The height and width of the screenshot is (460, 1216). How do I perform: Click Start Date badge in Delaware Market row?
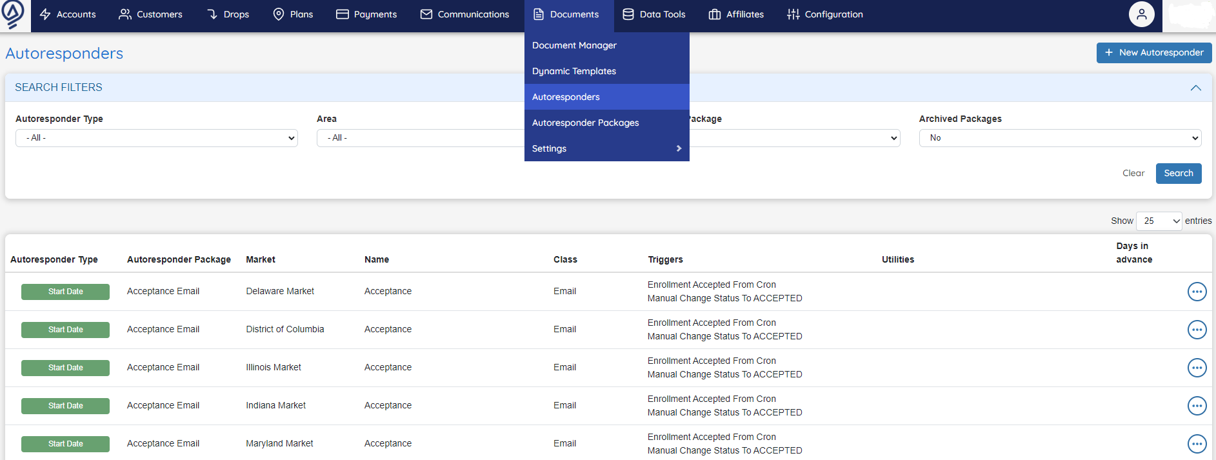(65, 292)
